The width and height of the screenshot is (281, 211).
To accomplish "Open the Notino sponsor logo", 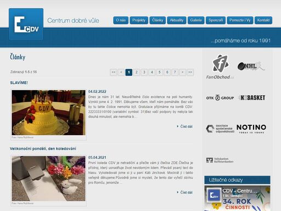I will pos(251,129).
